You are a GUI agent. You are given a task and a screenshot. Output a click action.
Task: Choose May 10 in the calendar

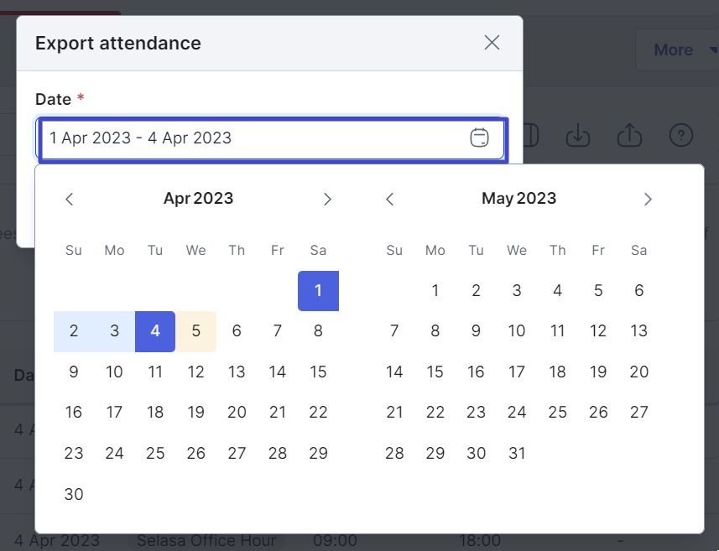(x=517, y=331)
